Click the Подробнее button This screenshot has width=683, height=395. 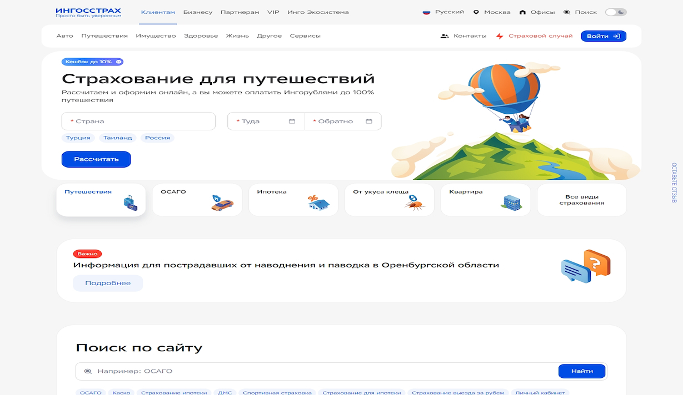108,283
